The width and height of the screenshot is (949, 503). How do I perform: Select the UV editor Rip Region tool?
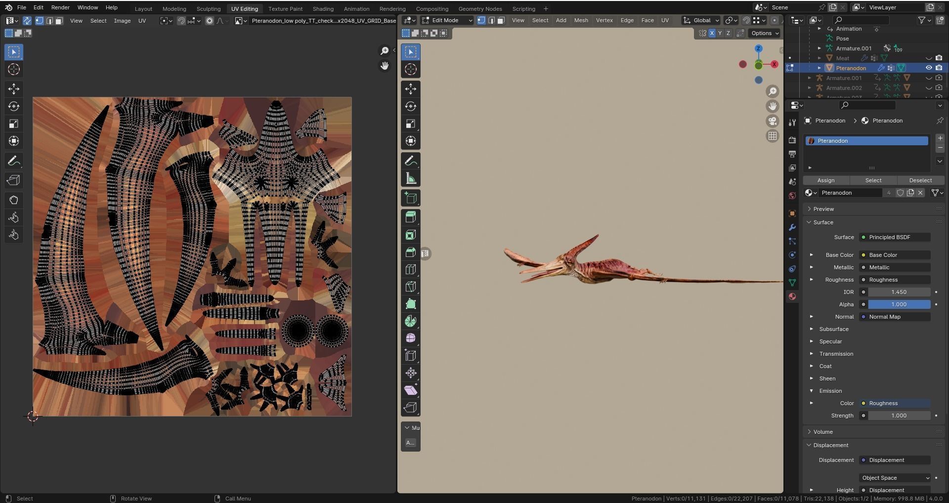pos(14,180)
